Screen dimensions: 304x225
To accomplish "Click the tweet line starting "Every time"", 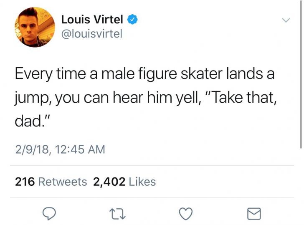I will point(144,75).
